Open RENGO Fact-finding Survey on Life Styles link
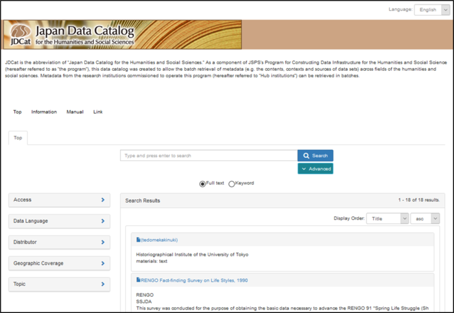454x313 pixels. [195, 281]
